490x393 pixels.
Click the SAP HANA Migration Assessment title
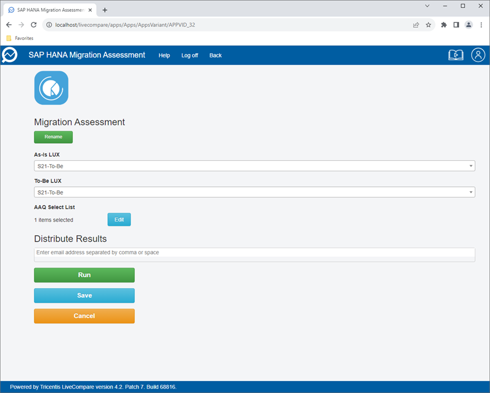pyautogui.click(x=87, y=55)
